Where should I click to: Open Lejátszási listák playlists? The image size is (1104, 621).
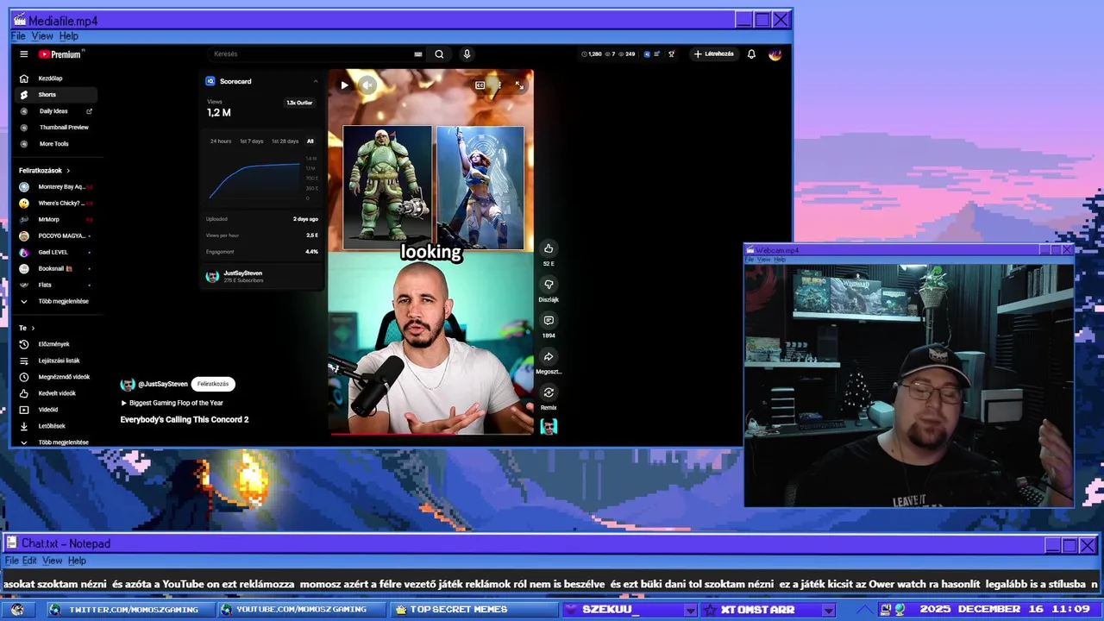coord(57,361)
